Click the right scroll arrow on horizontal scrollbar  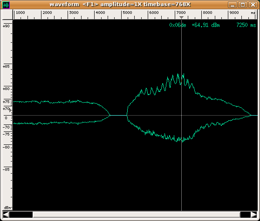click(254, 214)
